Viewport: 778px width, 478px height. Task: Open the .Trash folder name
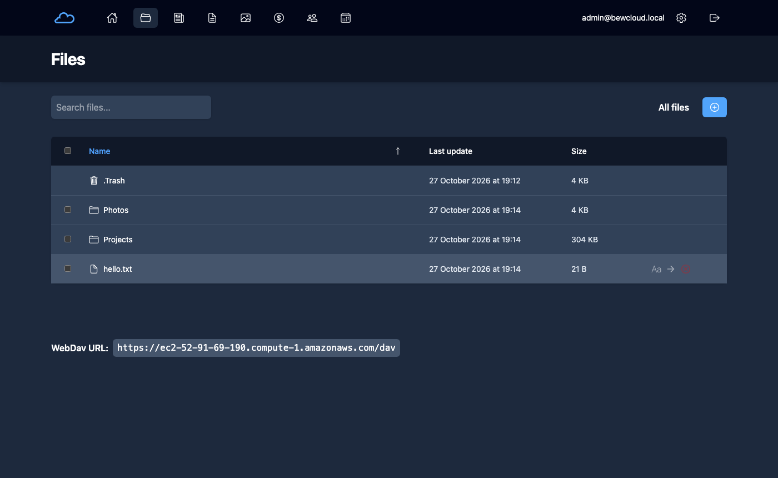(114, 181)
